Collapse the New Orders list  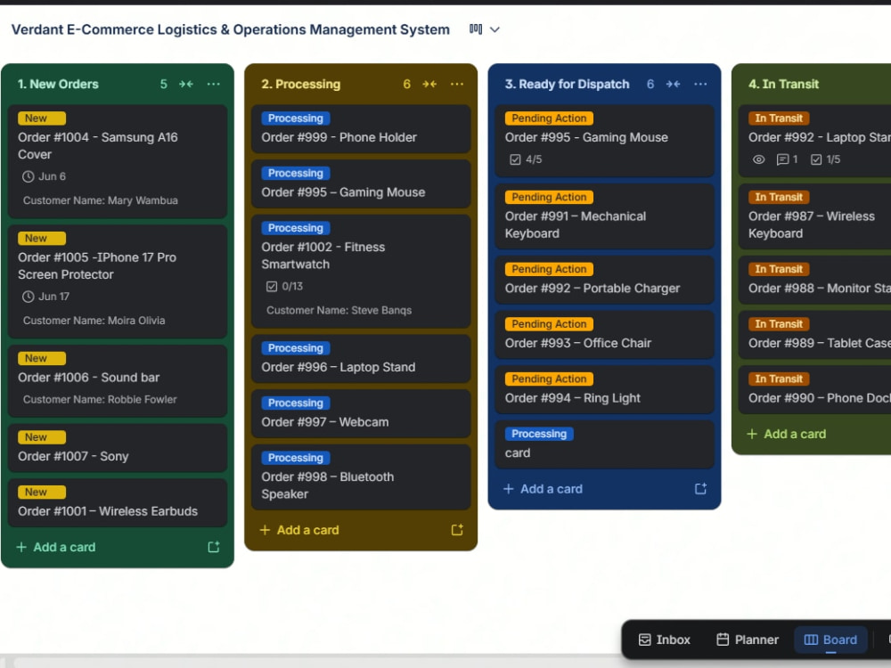tap(186, 84)
